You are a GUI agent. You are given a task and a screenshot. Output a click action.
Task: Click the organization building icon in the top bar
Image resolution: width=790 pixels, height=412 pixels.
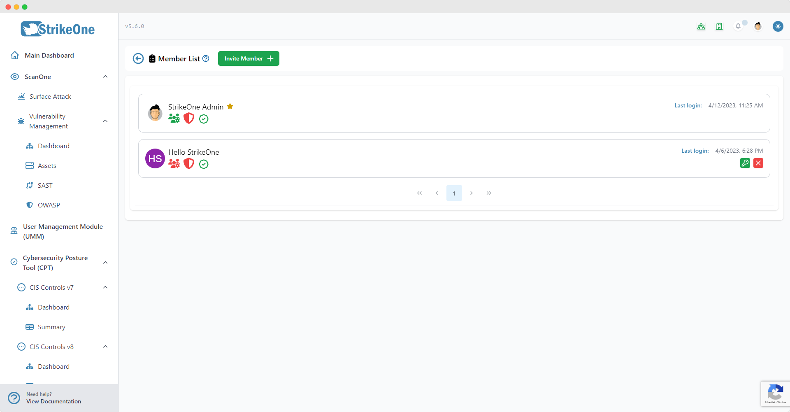[x=719, y=26]
